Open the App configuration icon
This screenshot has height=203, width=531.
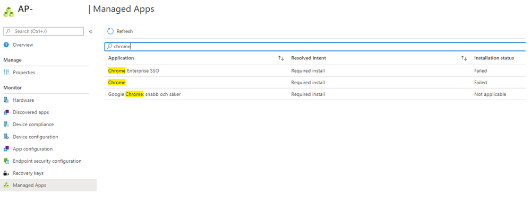6,149
